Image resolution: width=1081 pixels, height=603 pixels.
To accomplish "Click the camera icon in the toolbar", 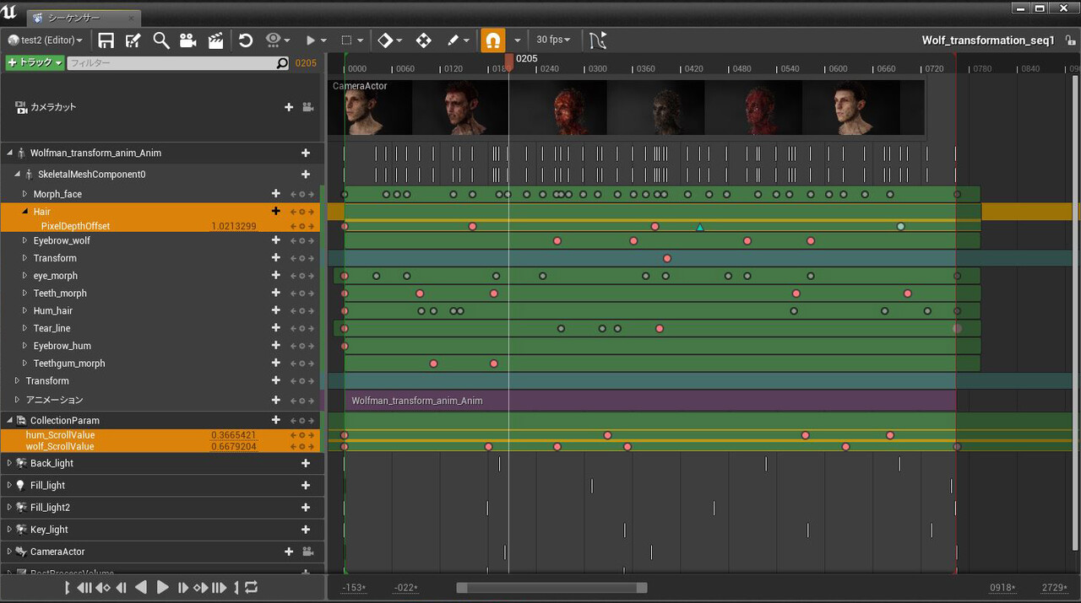I will [x=187, y=40].
